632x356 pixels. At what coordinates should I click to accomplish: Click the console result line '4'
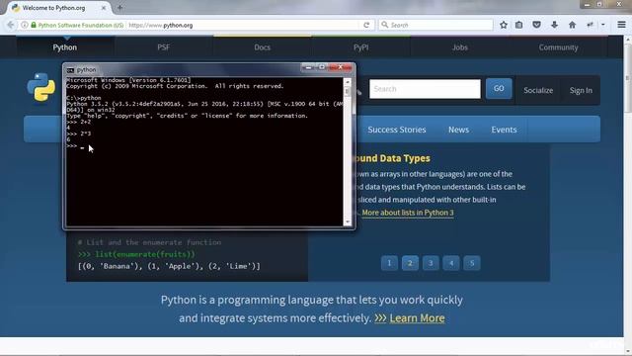68,128
